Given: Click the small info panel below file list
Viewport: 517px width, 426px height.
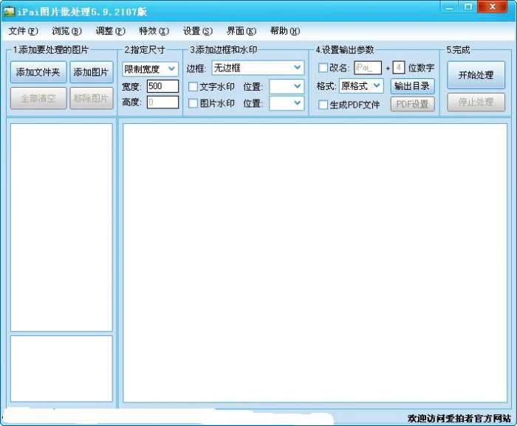Looking at the screenshot, I should (61, 369).
